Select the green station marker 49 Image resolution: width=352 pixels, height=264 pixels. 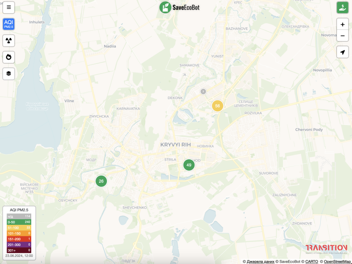click(189, 165)
